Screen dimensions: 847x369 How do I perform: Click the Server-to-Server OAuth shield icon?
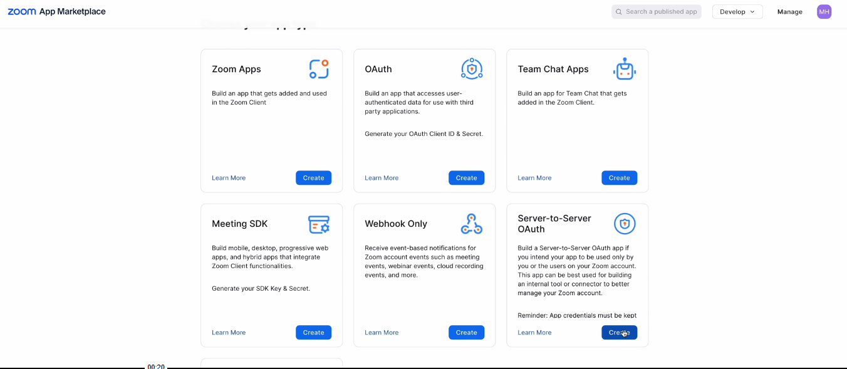click(x=625, y=224)
